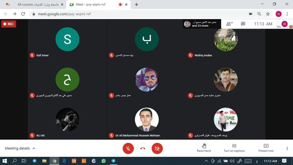This screenshot has width=293, height=165.
Task: Click Raise hand icon
Action: 204,146
